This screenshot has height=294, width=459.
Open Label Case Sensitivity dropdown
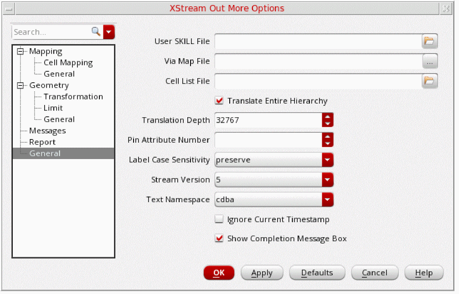(x=327, y=160)
